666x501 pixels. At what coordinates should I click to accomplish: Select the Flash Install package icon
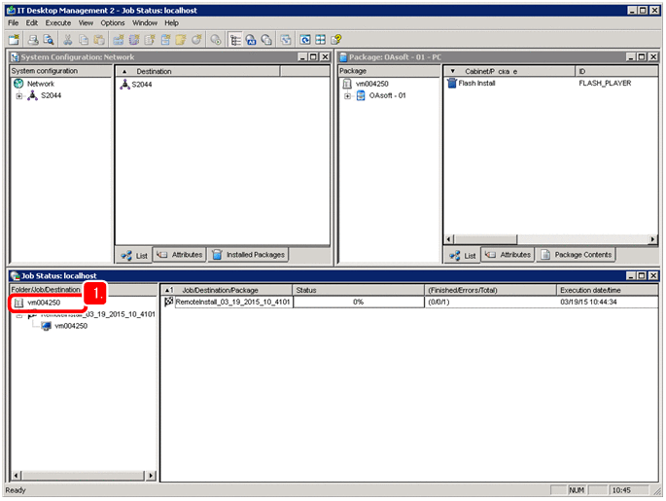(451, 84)
